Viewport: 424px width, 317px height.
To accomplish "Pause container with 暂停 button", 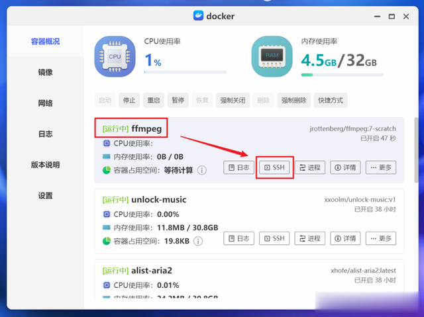I will coord(178,100).
